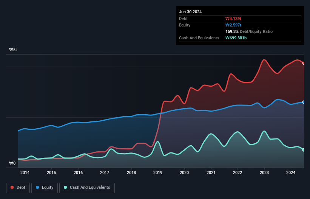Click the ₩2.597t equity value
Image resolution: width=310 pixels, height=199 pixels.
[233, 25]
